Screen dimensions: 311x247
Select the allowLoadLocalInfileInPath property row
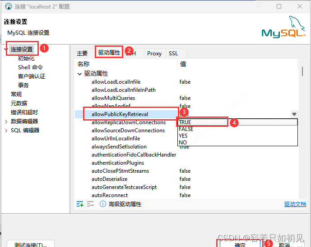pos(186,90)
